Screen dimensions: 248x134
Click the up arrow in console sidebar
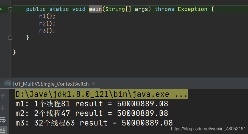(3, 96)
